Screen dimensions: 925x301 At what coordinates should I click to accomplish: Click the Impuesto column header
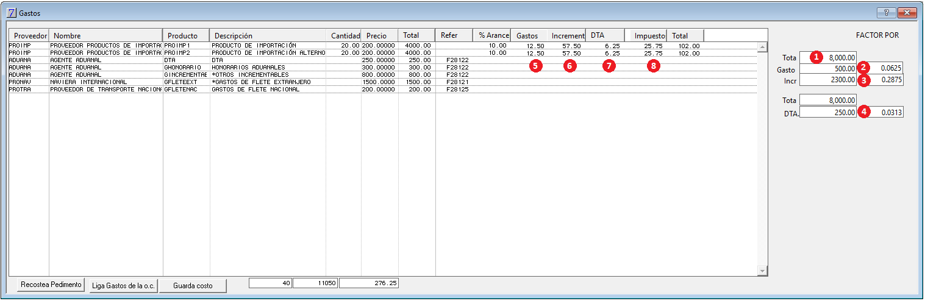648,35
